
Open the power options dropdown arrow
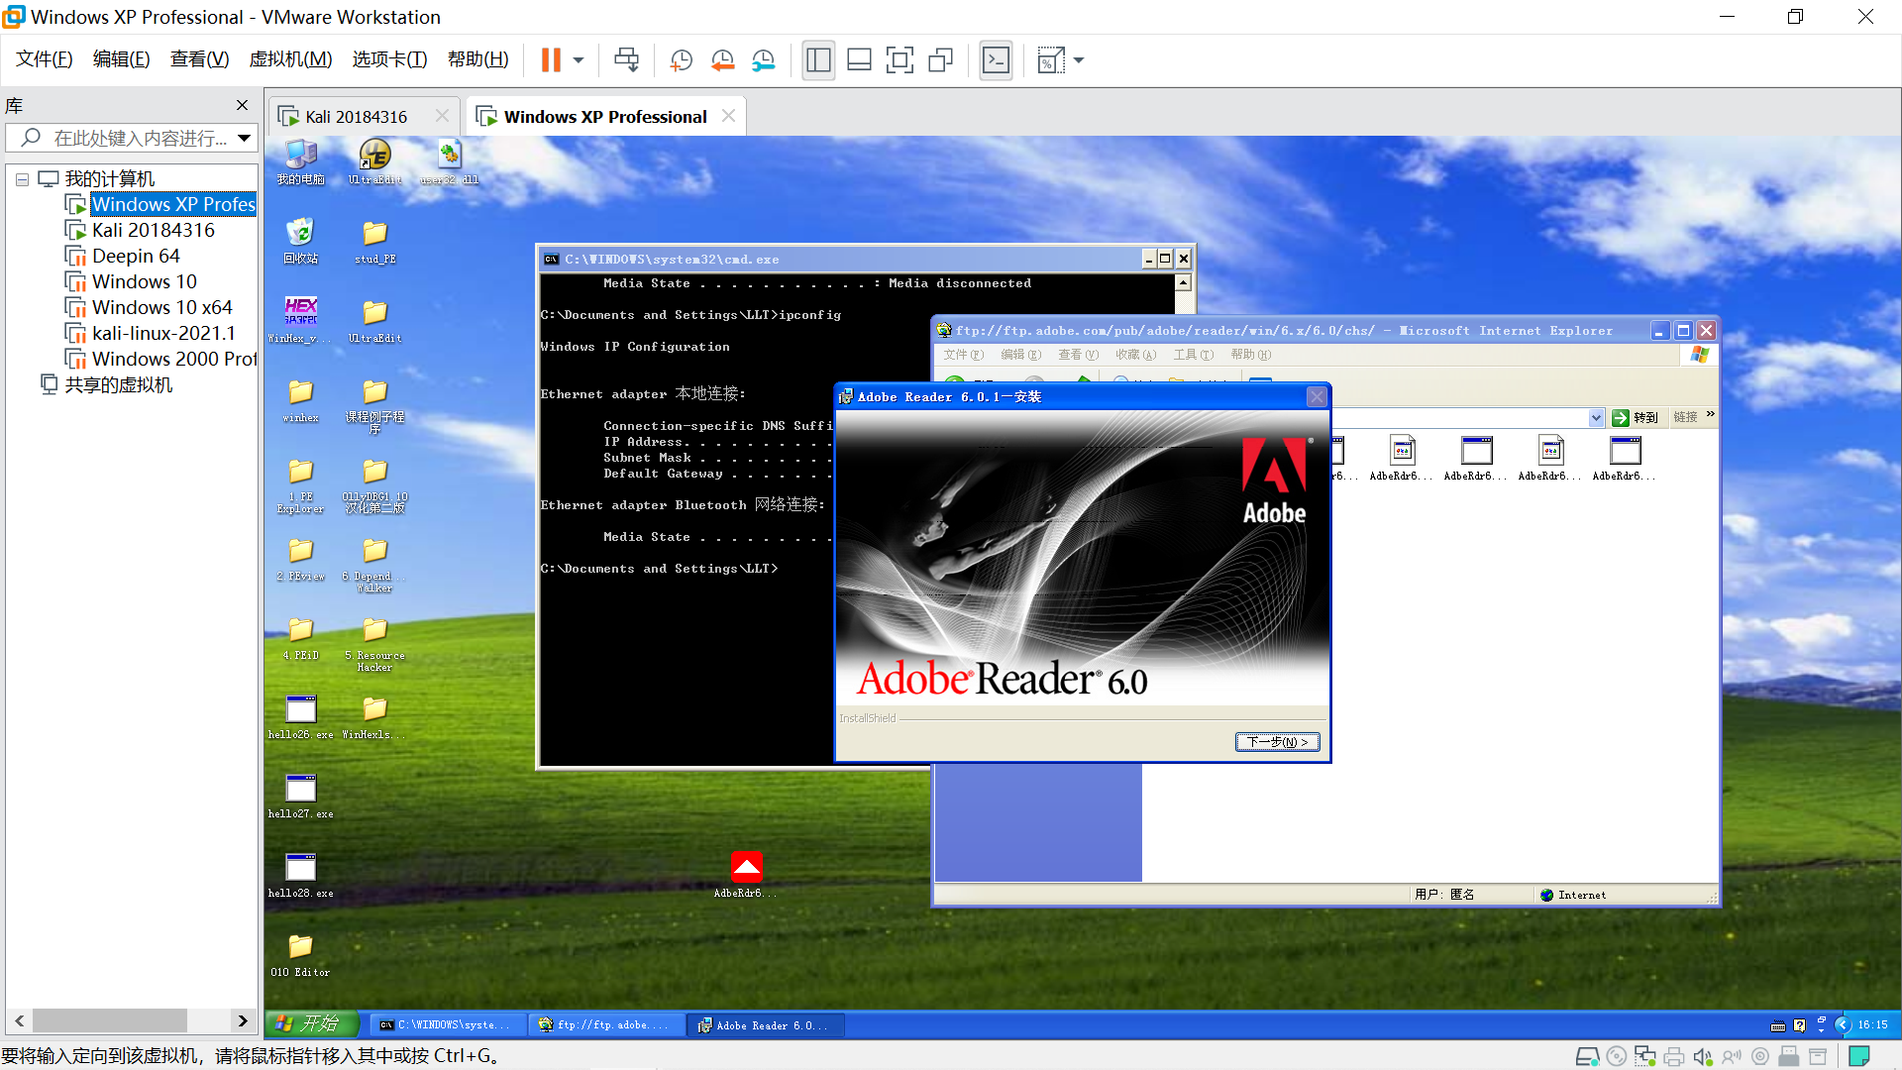point(579,60)
